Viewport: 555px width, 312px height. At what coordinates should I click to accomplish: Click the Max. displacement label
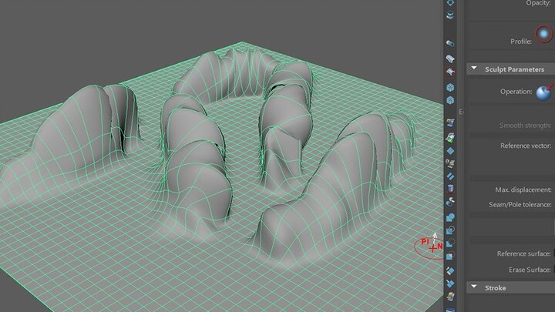tap(523, 190)
